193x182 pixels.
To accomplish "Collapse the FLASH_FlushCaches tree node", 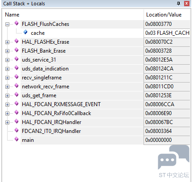I will [x=7, y=24].
